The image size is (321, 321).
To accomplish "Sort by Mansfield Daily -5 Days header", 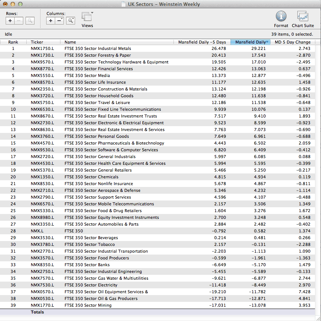I will point(202,42).
